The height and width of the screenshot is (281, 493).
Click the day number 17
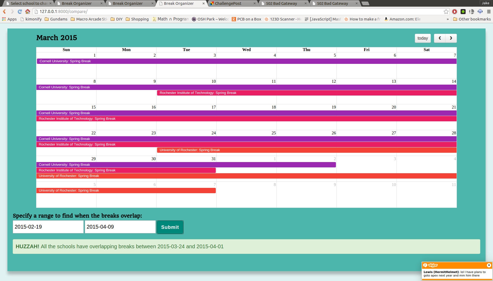(214, 107)
